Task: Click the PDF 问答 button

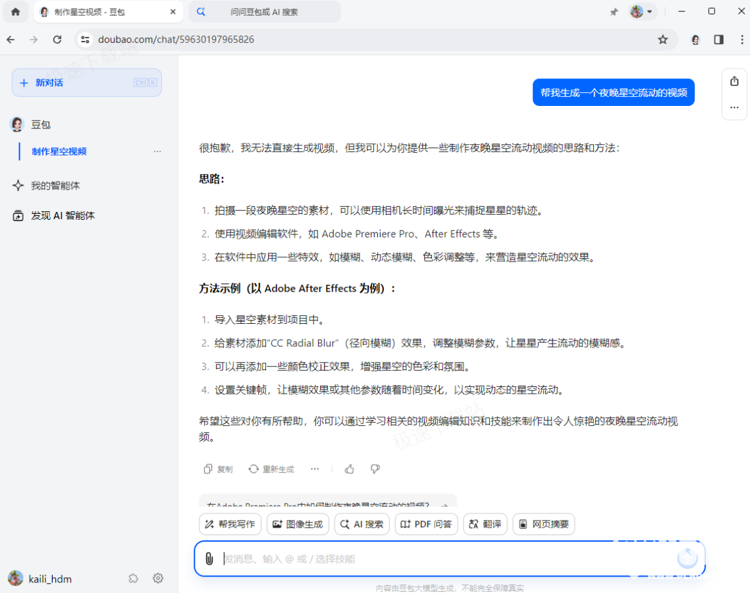Action: click(426, 525)
